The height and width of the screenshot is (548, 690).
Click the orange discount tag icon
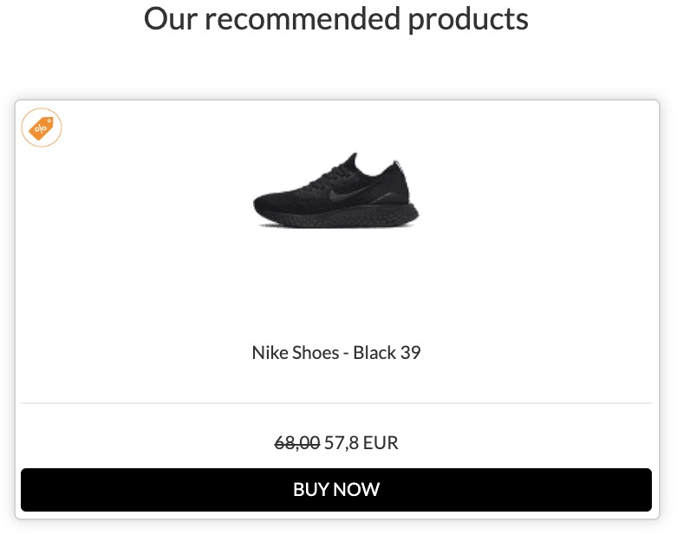42,128
